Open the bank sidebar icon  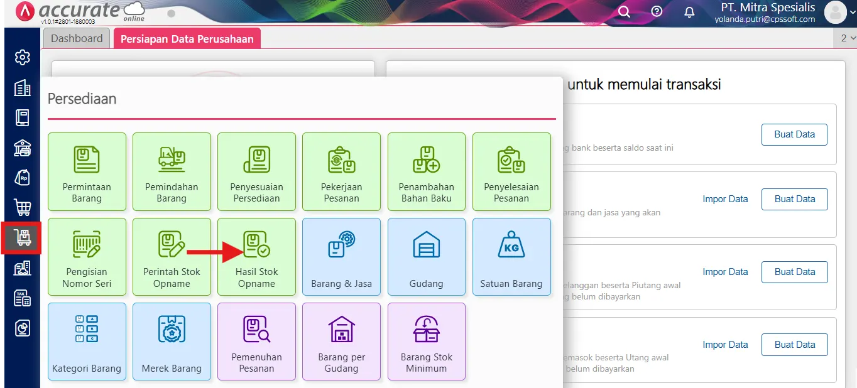pos(22,148)
